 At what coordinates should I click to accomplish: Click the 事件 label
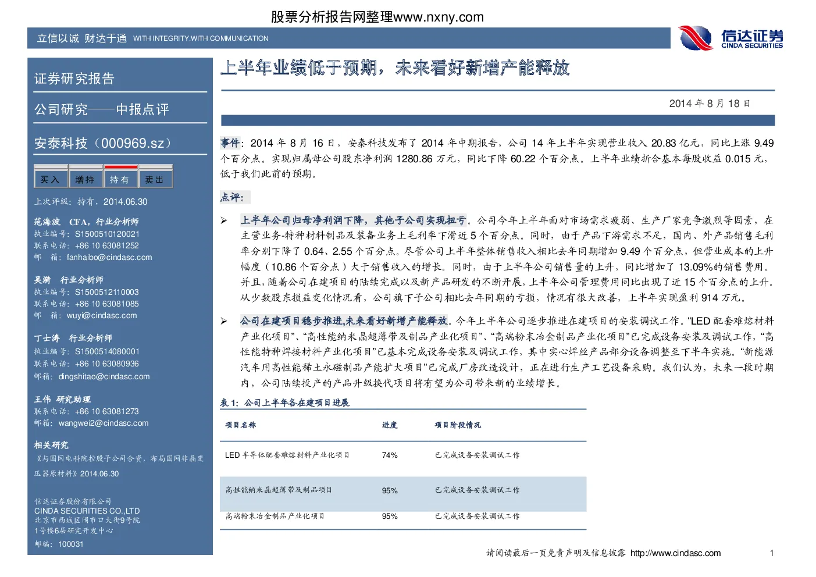tap(230, 143)
